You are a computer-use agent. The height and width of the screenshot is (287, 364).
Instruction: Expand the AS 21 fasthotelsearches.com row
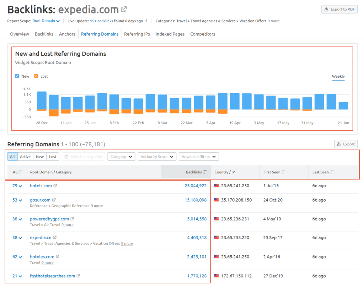17,276
